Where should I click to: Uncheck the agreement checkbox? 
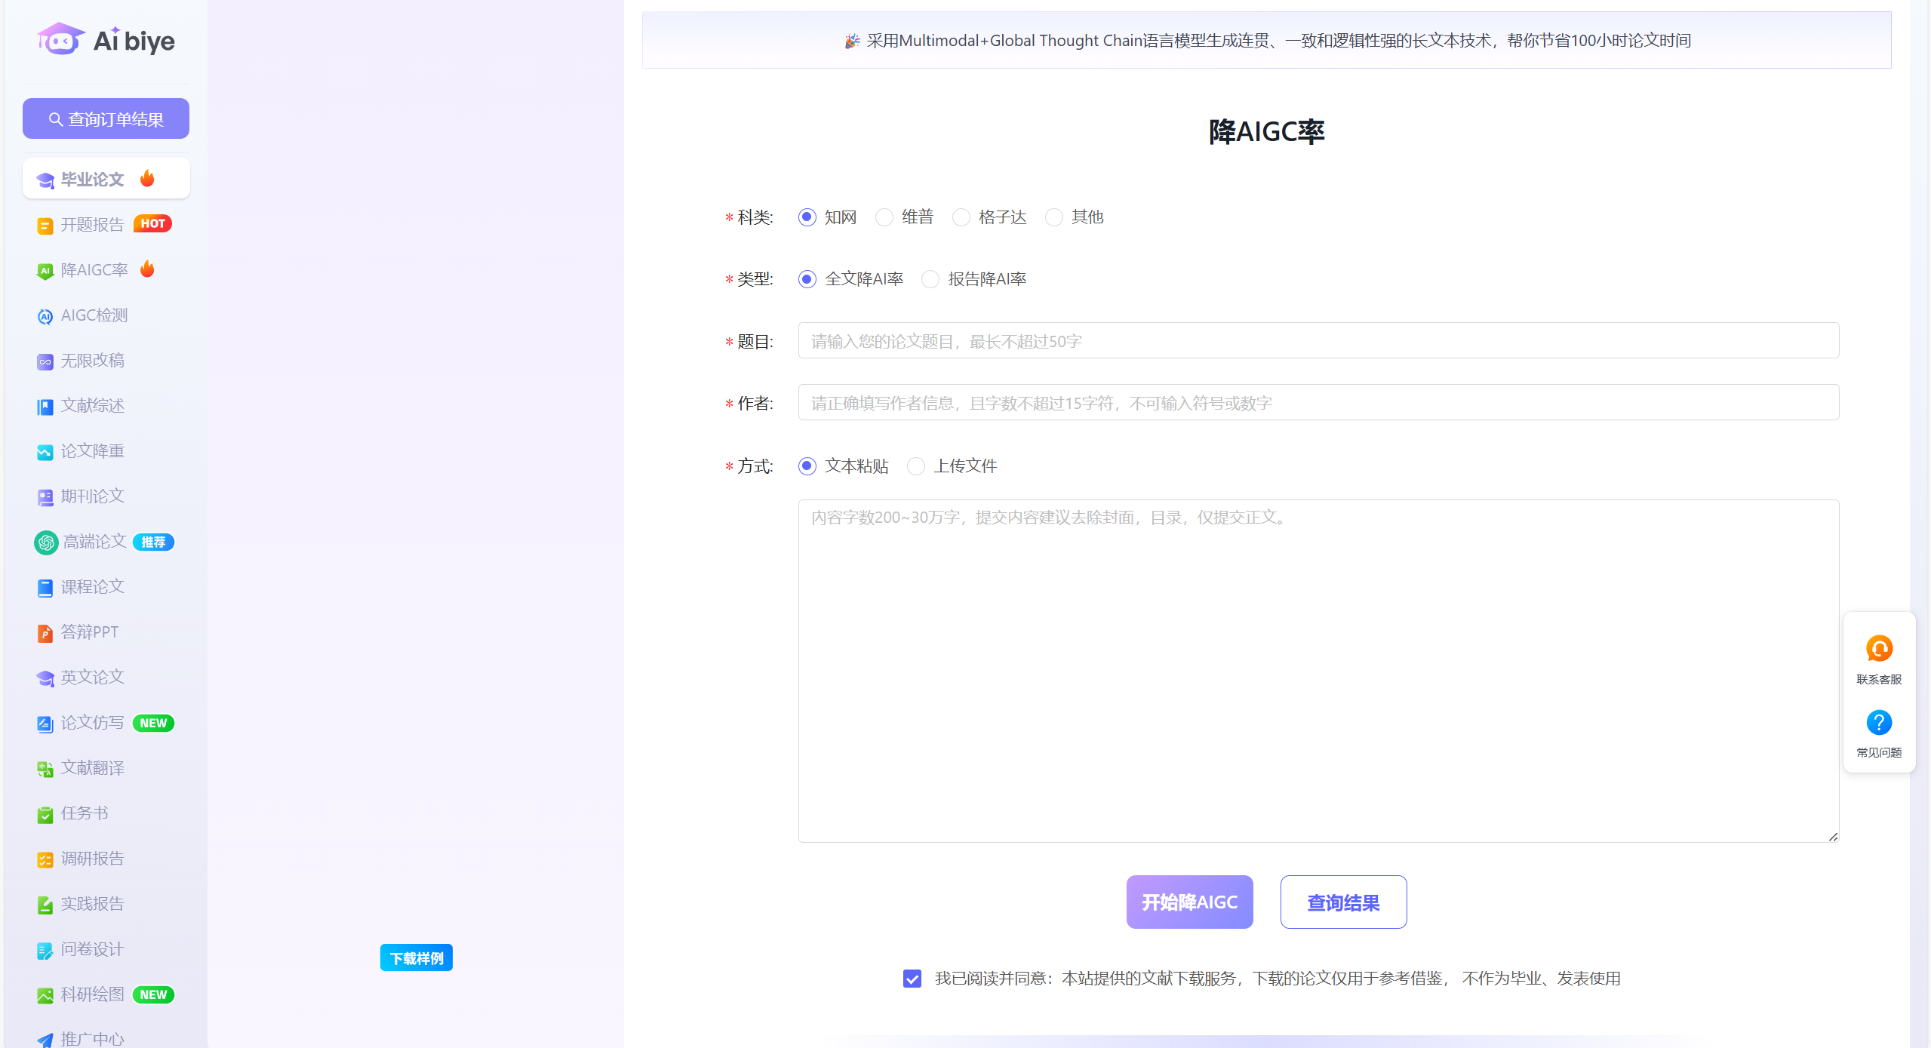912,979
